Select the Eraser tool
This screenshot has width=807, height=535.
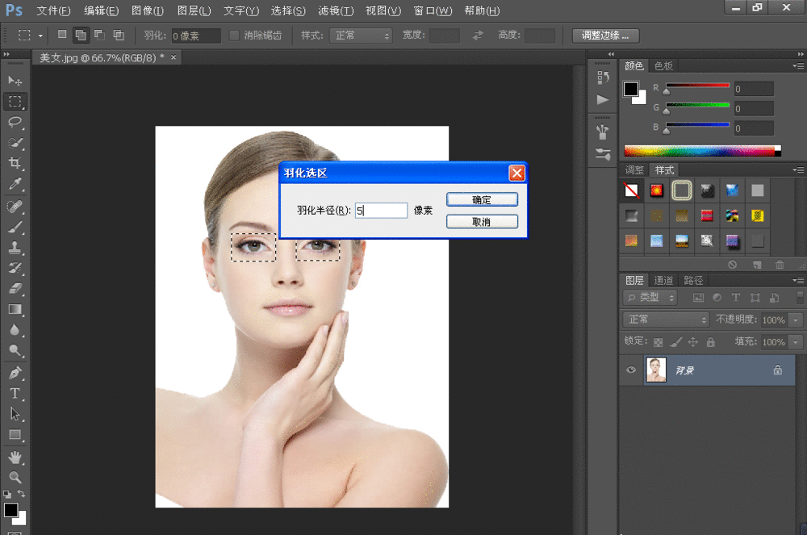coord(15,288)
